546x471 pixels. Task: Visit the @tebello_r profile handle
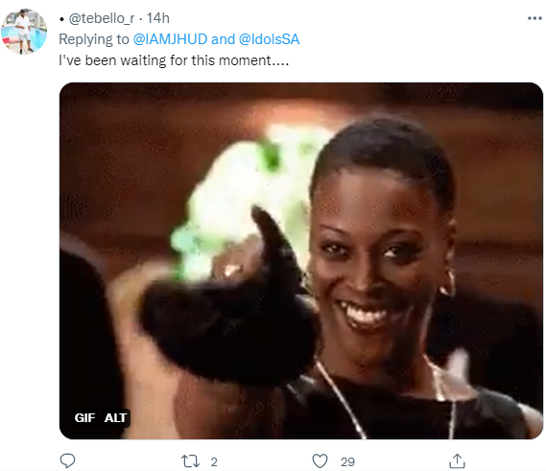point(102,18)
